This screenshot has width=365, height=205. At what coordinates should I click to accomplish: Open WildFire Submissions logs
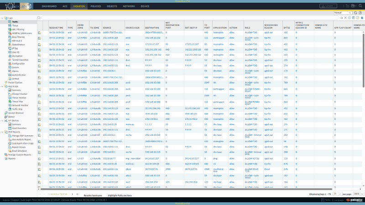pyautogui.click(x=21, y=33)
